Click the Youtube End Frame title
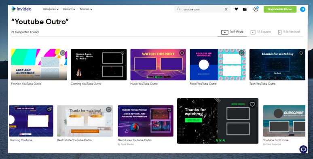The height and width of the screenshot is (159, 313). [x=276, y=140]
